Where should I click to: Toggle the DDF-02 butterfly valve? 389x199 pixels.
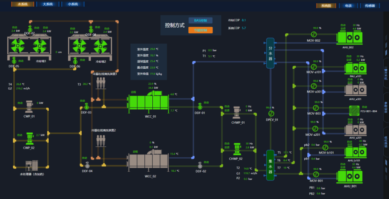[200, 166]
